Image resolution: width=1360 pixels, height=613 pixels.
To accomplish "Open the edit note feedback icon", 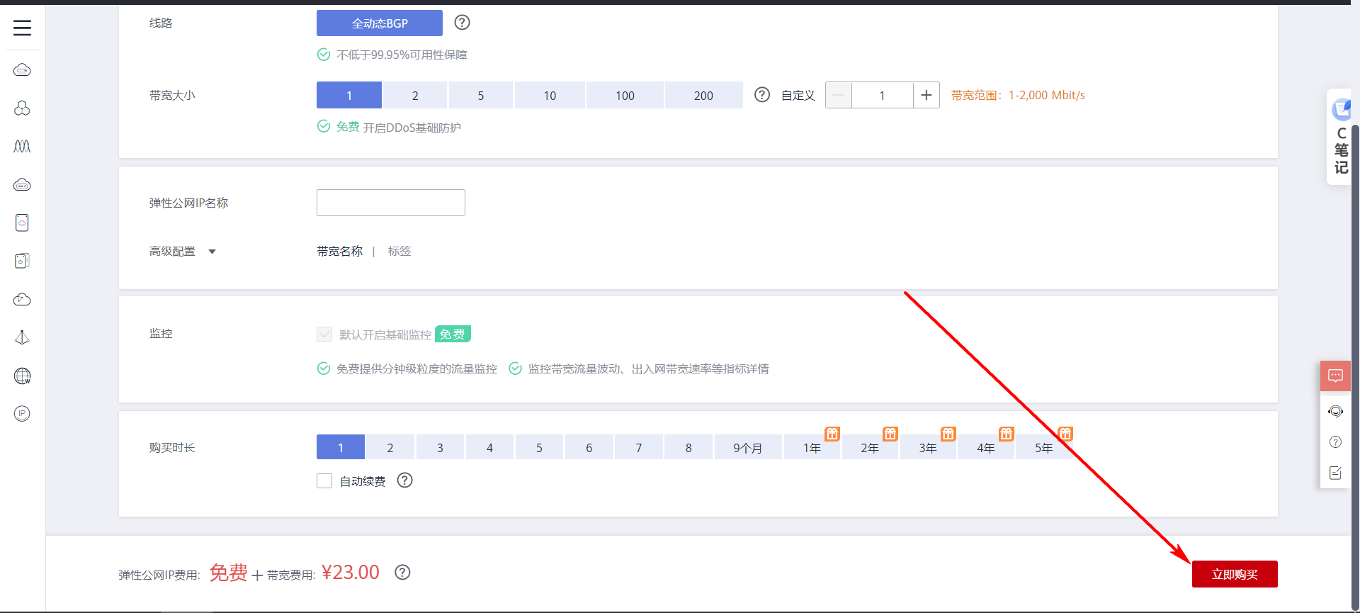I will [1335, 473].
